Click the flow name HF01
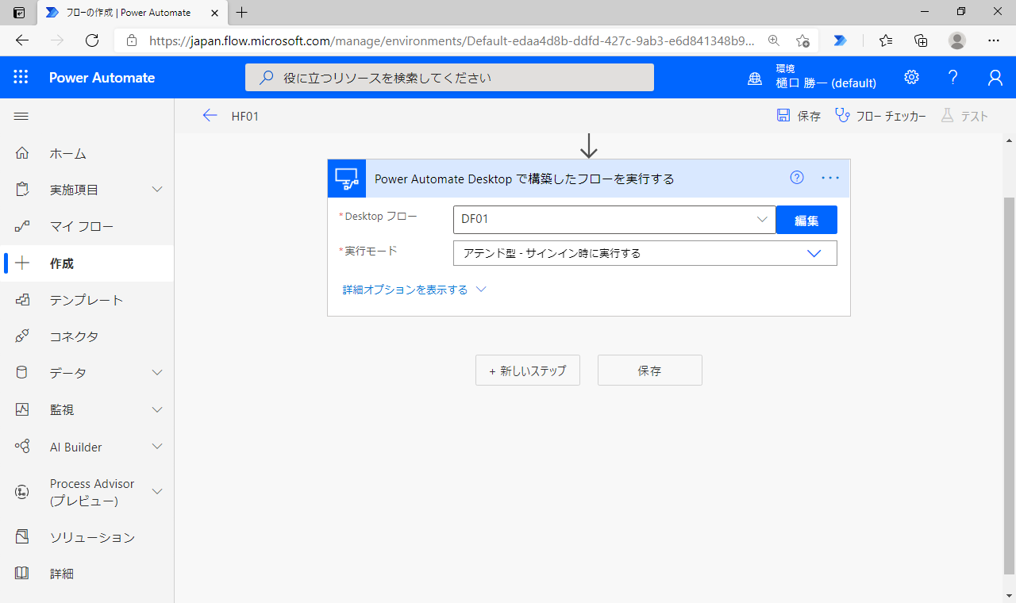 (245, 116)
